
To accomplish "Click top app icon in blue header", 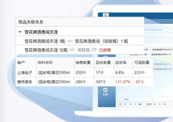I will click(x=106, y=15).
